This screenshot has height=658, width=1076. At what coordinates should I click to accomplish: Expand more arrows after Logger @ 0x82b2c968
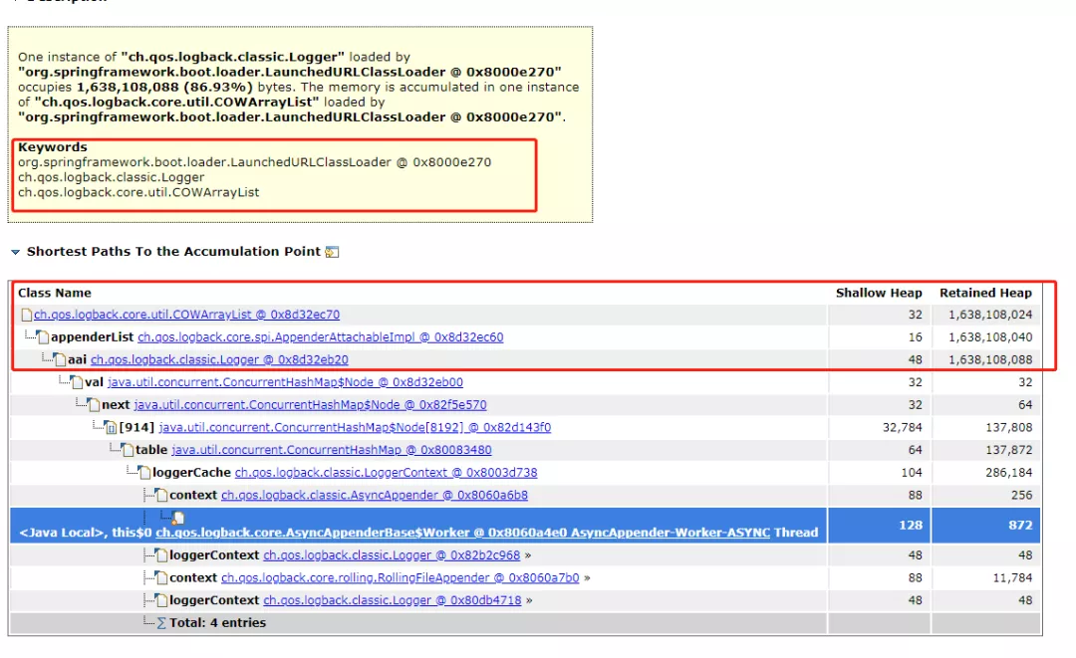(528, 555)
